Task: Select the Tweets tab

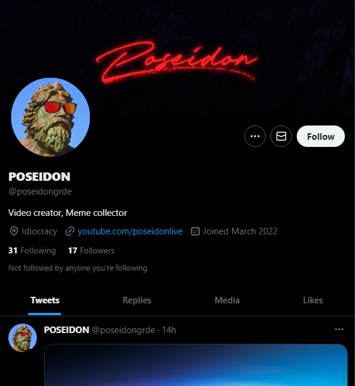Action: tap(45, 300)
